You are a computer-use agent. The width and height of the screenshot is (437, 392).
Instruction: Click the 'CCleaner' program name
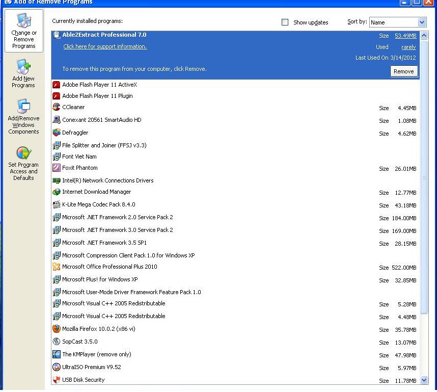point(73,107)
